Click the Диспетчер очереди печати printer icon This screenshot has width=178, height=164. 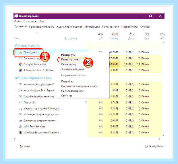(x=21, y=120)
